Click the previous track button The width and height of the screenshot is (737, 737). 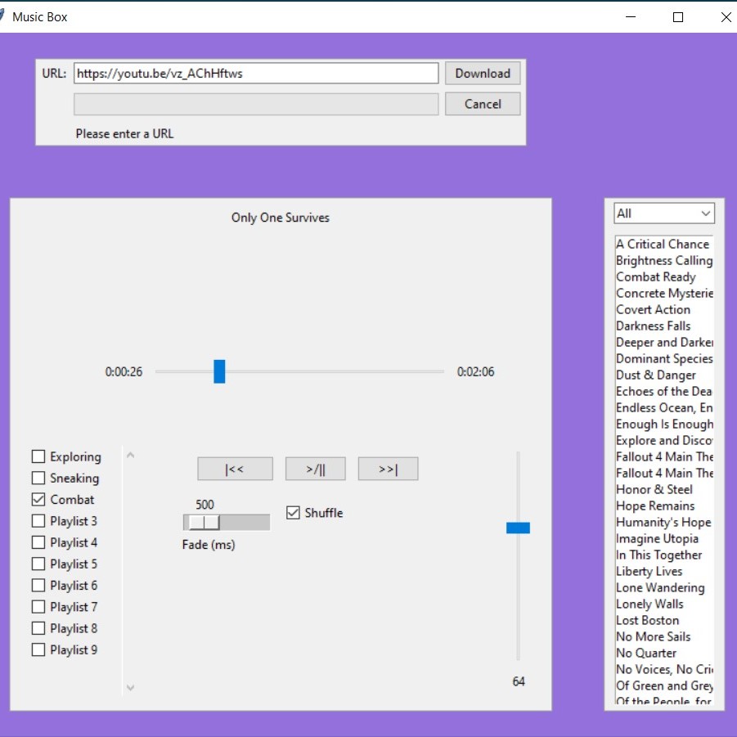click(x=235, y=469)
